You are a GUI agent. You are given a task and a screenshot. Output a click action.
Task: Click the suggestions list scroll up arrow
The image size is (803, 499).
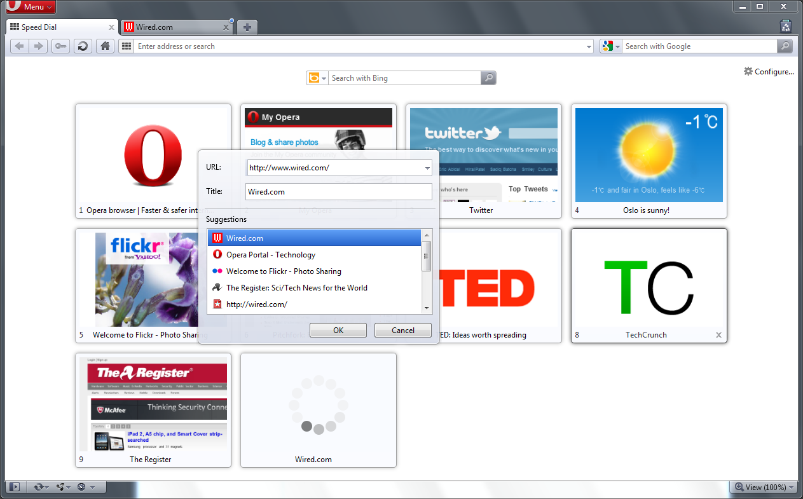pos(427,235)
